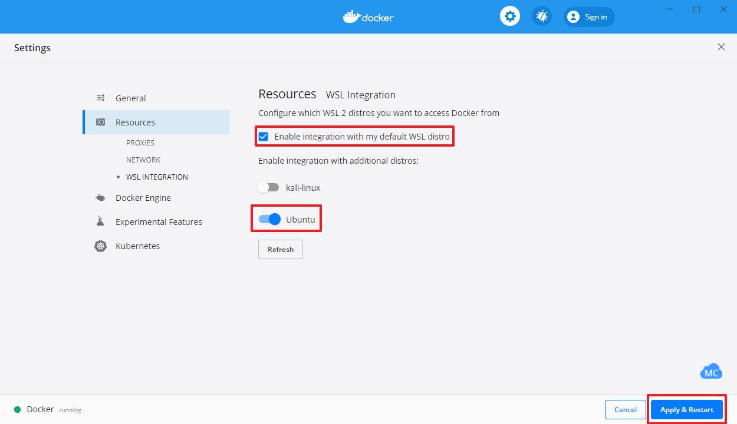737x424 pixels.
Task: Close the Settings panel with X
Action: point(721,47)
